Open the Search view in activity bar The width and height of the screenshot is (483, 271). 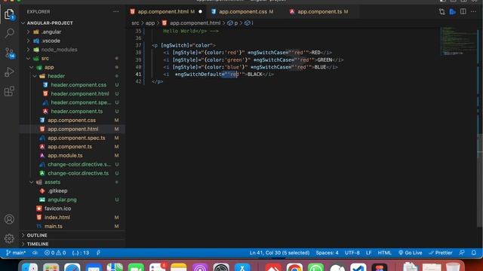tap(9, 33)
